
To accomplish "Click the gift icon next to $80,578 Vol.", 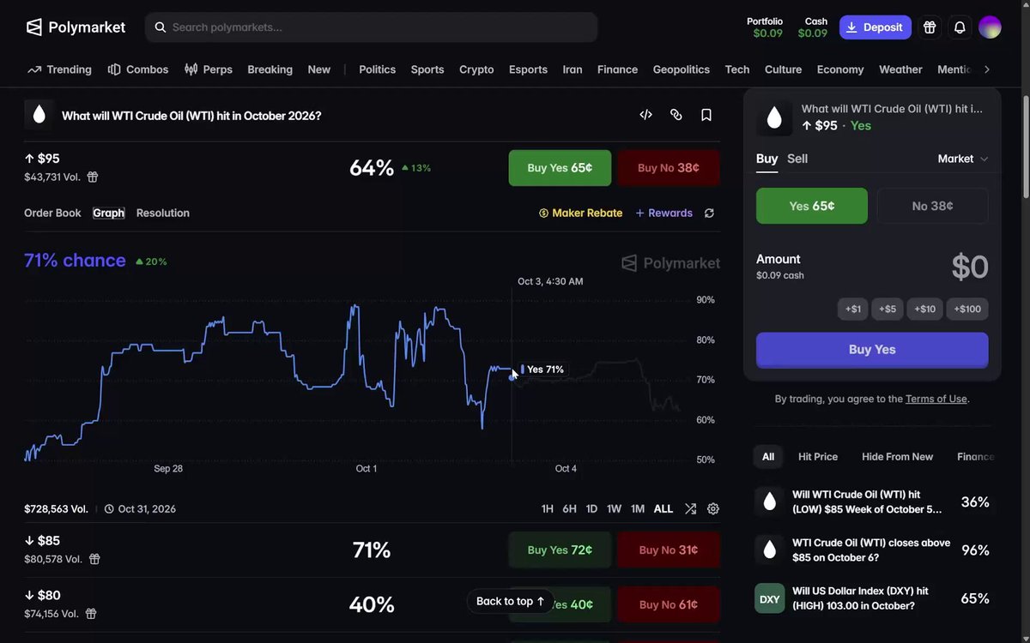I will pos(94,559).
